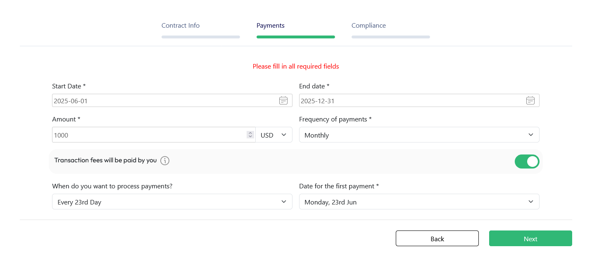Click into the Amount input field
This screenshot has height=266, width=592.
coord(149,135)
